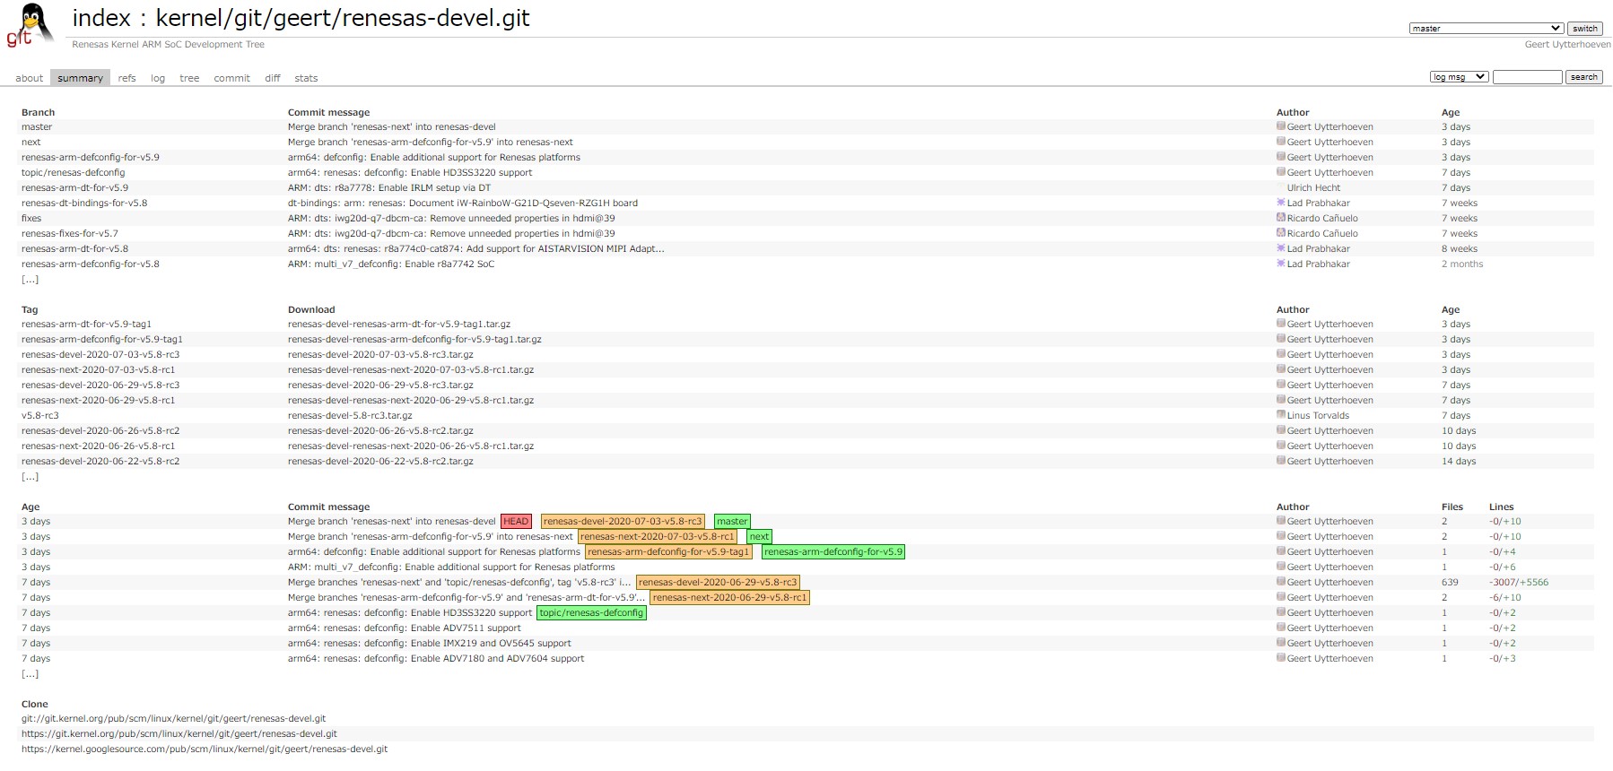Go to the commit tab
1613x771 pixels.
231,78
